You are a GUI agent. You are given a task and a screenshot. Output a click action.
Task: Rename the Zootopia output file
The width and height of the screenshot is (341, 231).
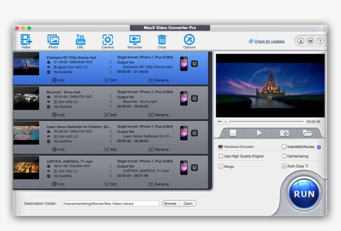(158, 80)
